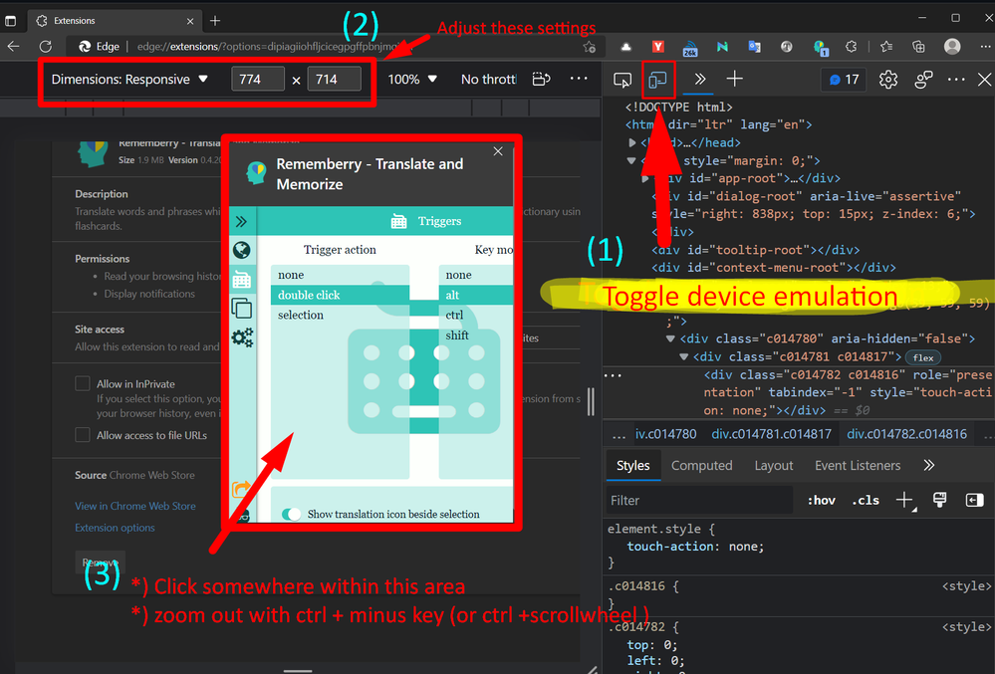This screenshot has height=674, width=995.
Task: Check Allow in InPrivate
Action: tap(83, 383)
